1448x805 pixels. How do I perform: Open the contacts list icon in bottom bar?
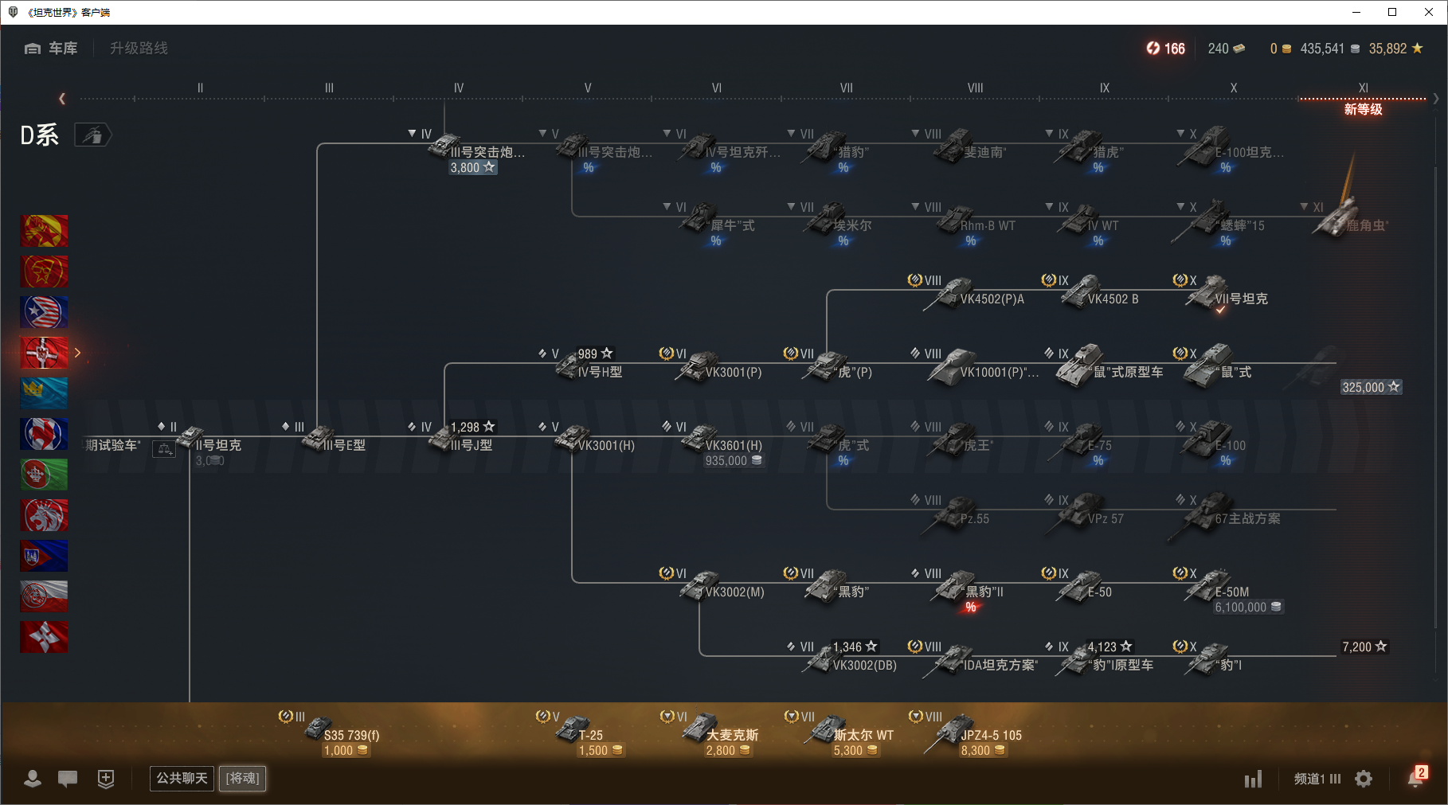point(33,779)
